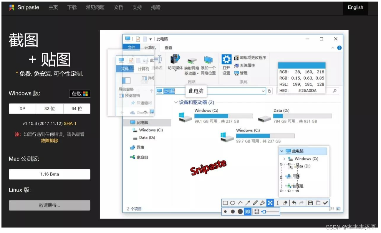Open settings via the blue gear 打开设置
Screen dimensions: 381x233
226,60
